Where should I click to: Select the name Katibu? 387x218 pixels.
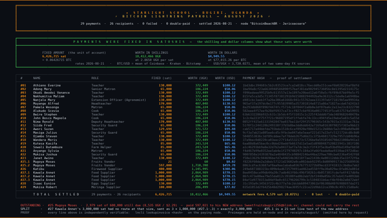point(39,169)
